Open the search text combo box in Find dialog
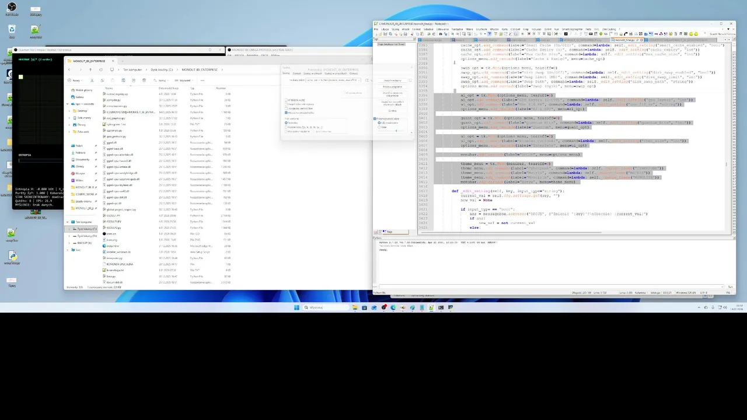 coord(333,80)
